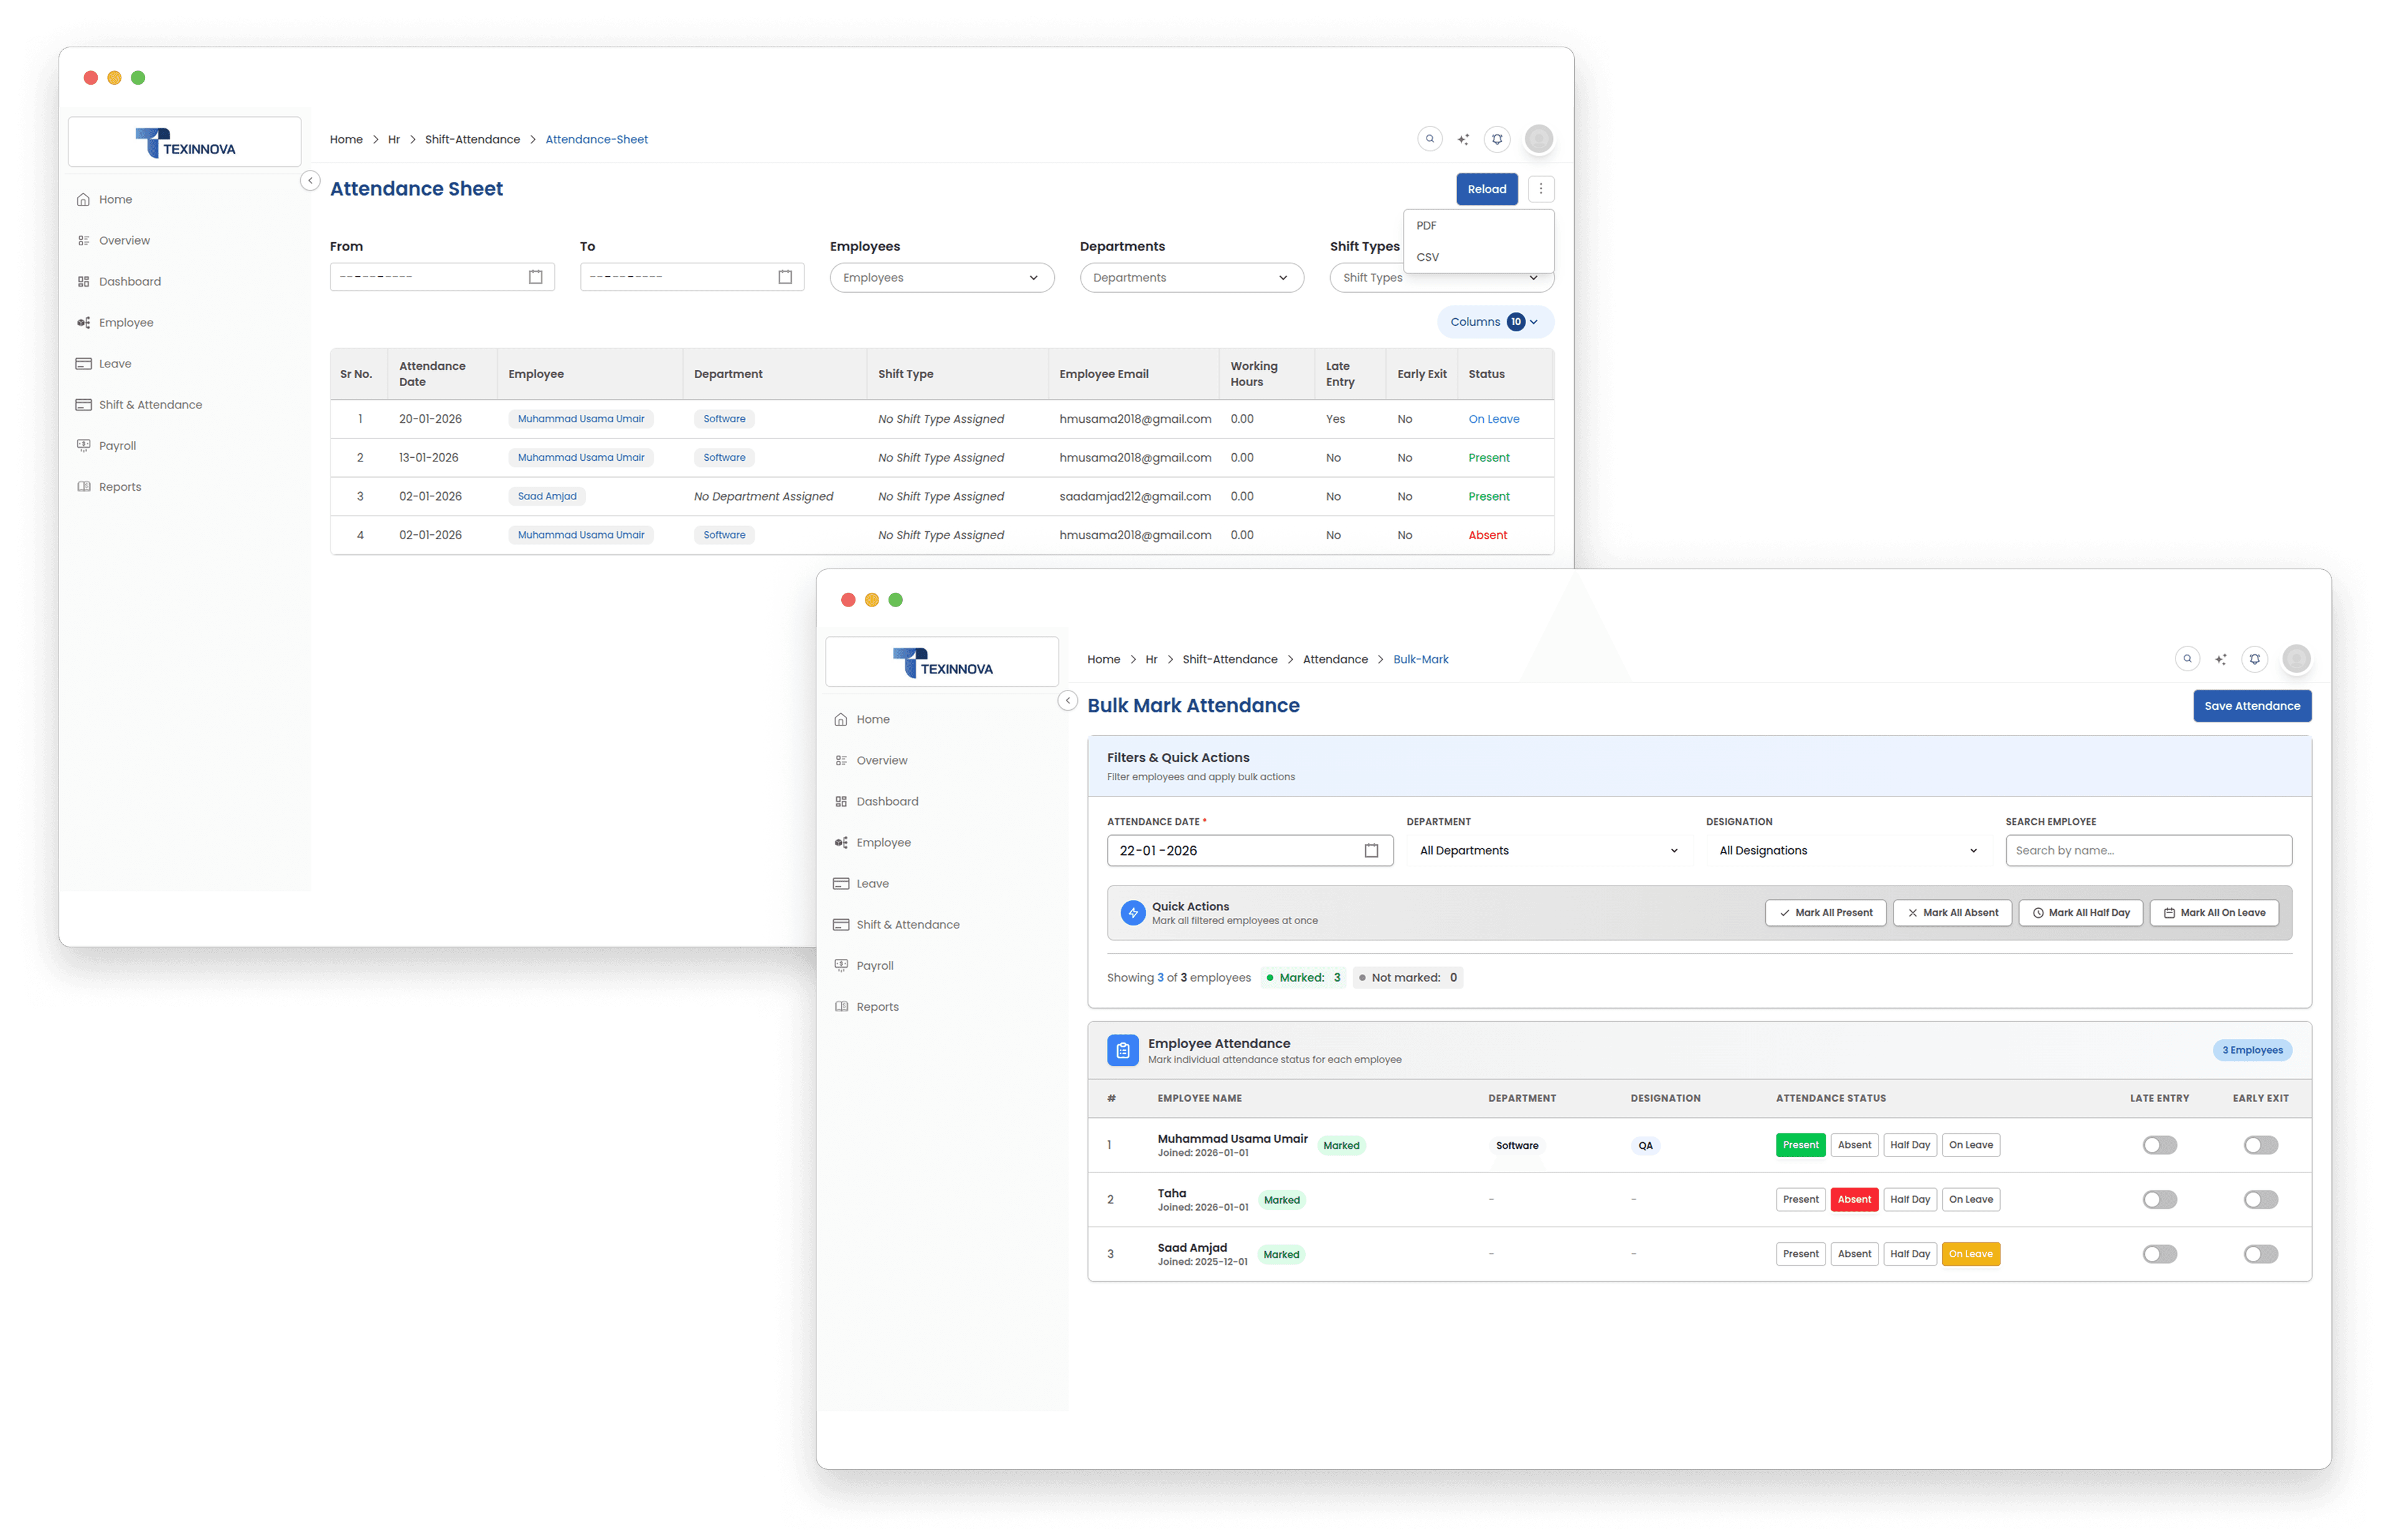The height and width of the screenshot is (1540, 2391).
Task: Open the Reports section in sidebar
Action: point(877,1006)
